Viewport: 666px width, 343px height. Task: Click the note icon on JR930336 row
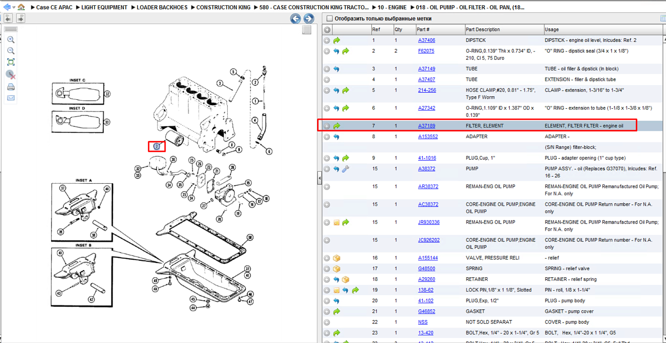(337, 222)
